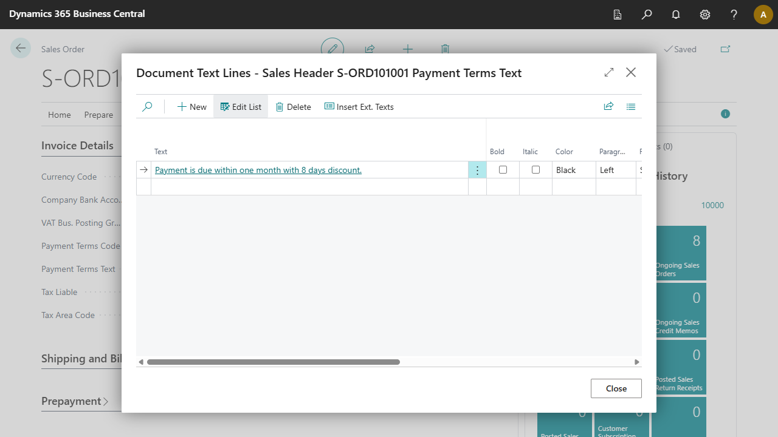Click New in the dialog toolbar
Image resolution: width=778 pixels, height=437 pixels.
[192, 107]
